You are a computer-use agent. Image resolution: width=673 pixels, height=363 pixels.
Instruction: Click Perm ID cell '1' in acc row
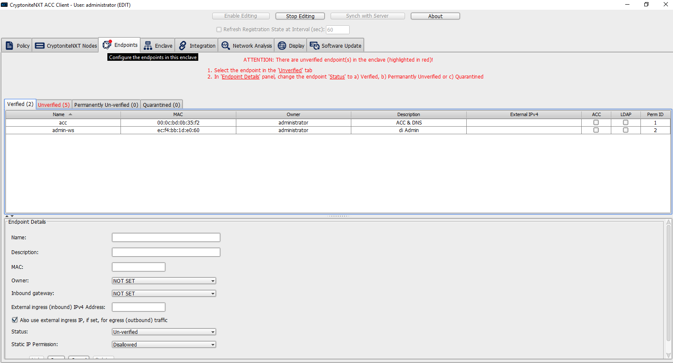pos(655,123)
